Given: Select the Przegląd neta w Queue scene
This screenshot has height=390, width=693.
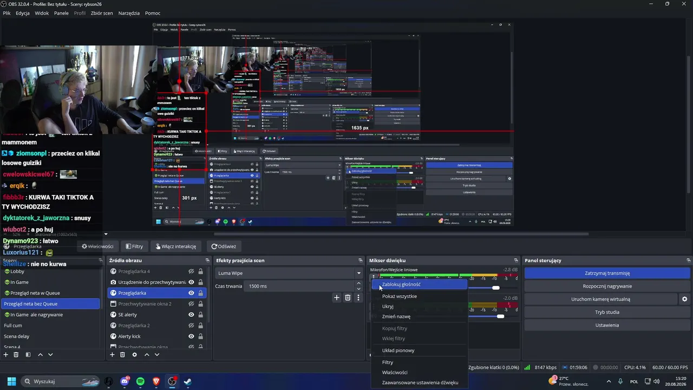Looking at the screenshot, I should pos(50,293).
